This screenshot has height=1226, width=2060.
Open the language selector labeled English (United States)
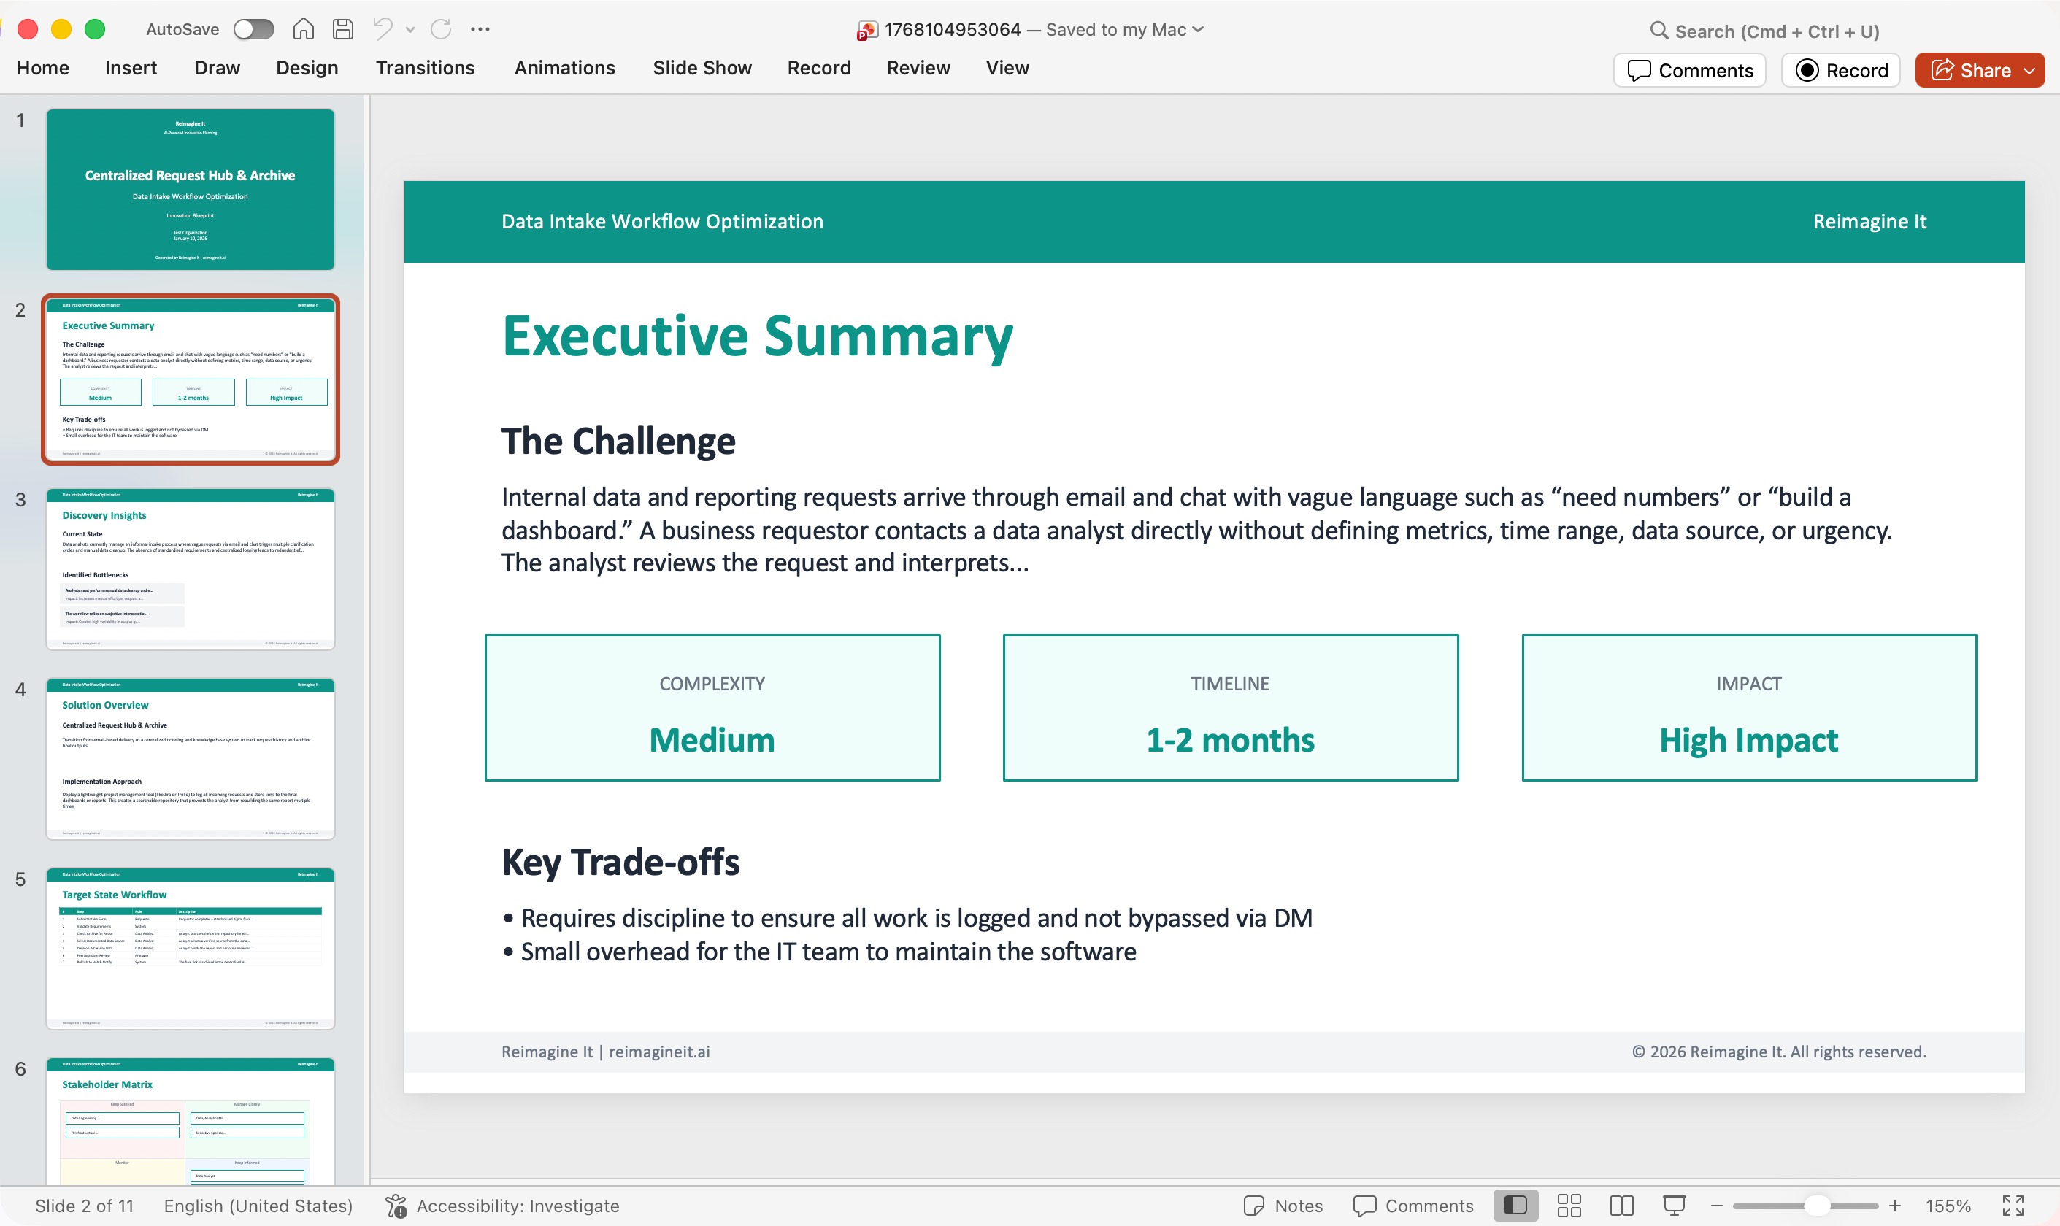257,1206
